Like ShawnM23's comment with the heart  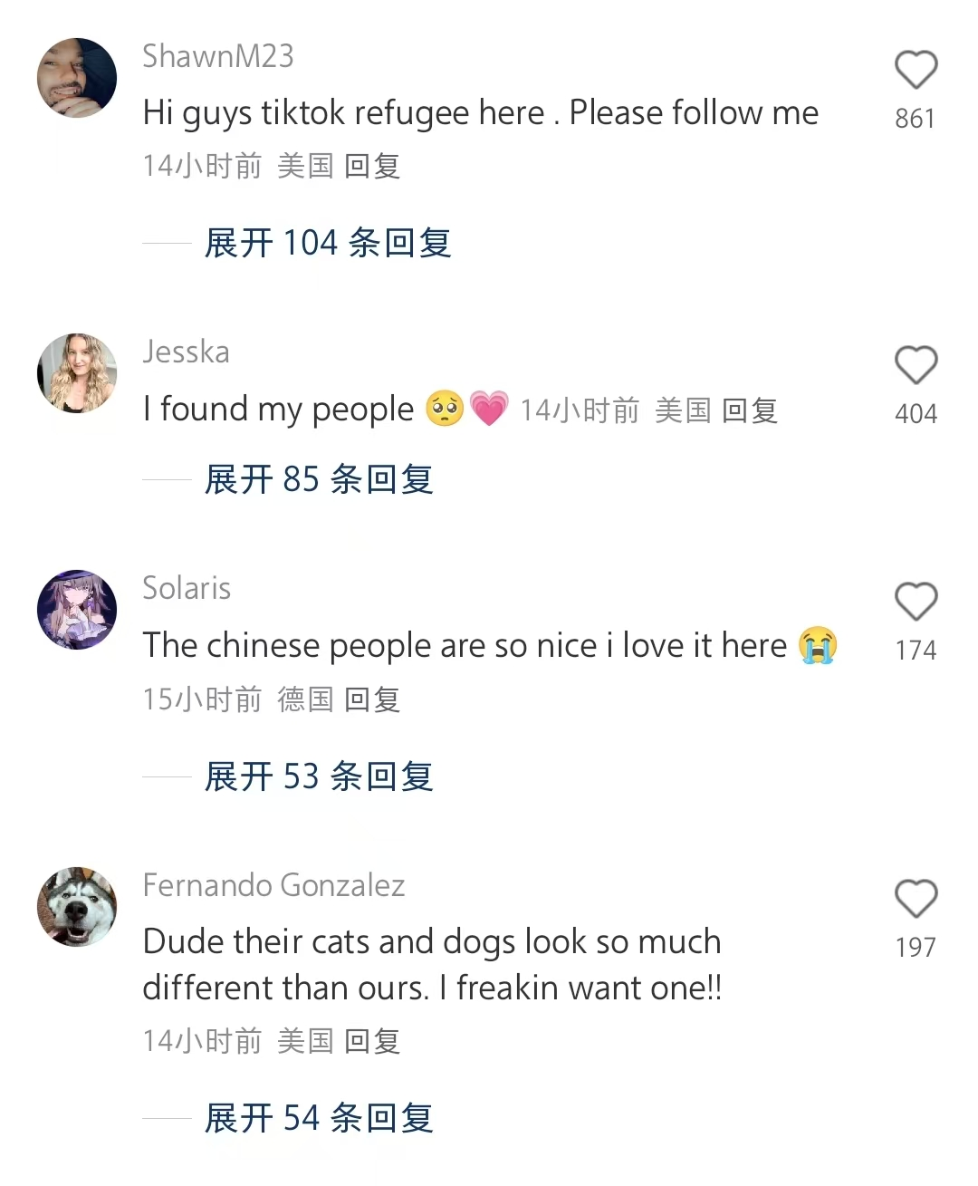(916, 71)
